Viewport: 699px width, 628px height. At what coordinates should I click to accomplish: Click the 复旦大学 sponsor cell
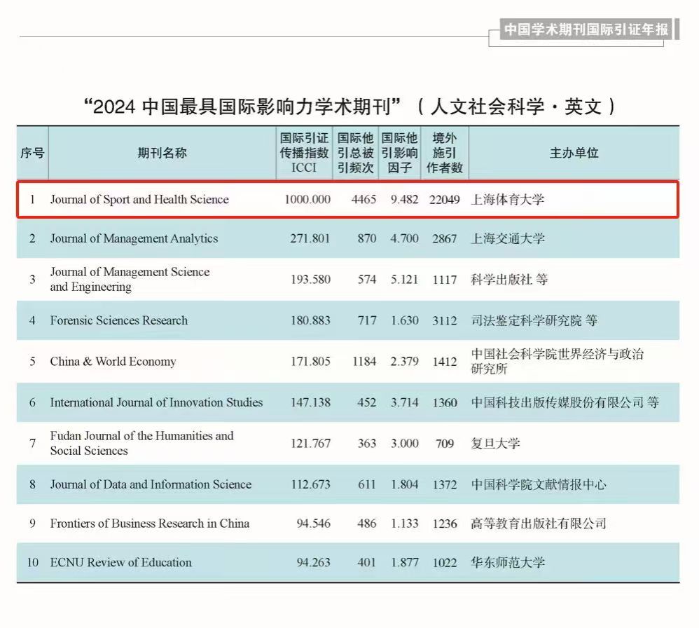point(496,444)
